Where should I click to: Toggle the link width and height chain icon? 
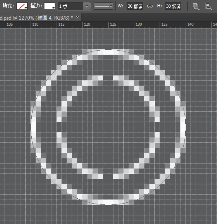click(x=150, y=6)
